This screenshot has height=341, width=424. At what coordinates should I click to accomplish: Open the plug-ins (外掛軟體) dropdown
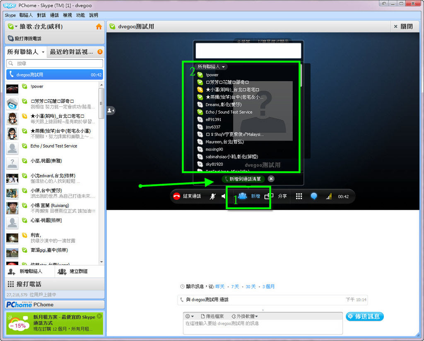click(x=245, y=316)
